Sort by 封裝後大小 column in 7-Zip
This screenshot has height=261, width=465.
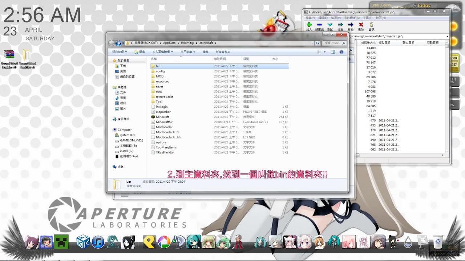coord(368,42)
